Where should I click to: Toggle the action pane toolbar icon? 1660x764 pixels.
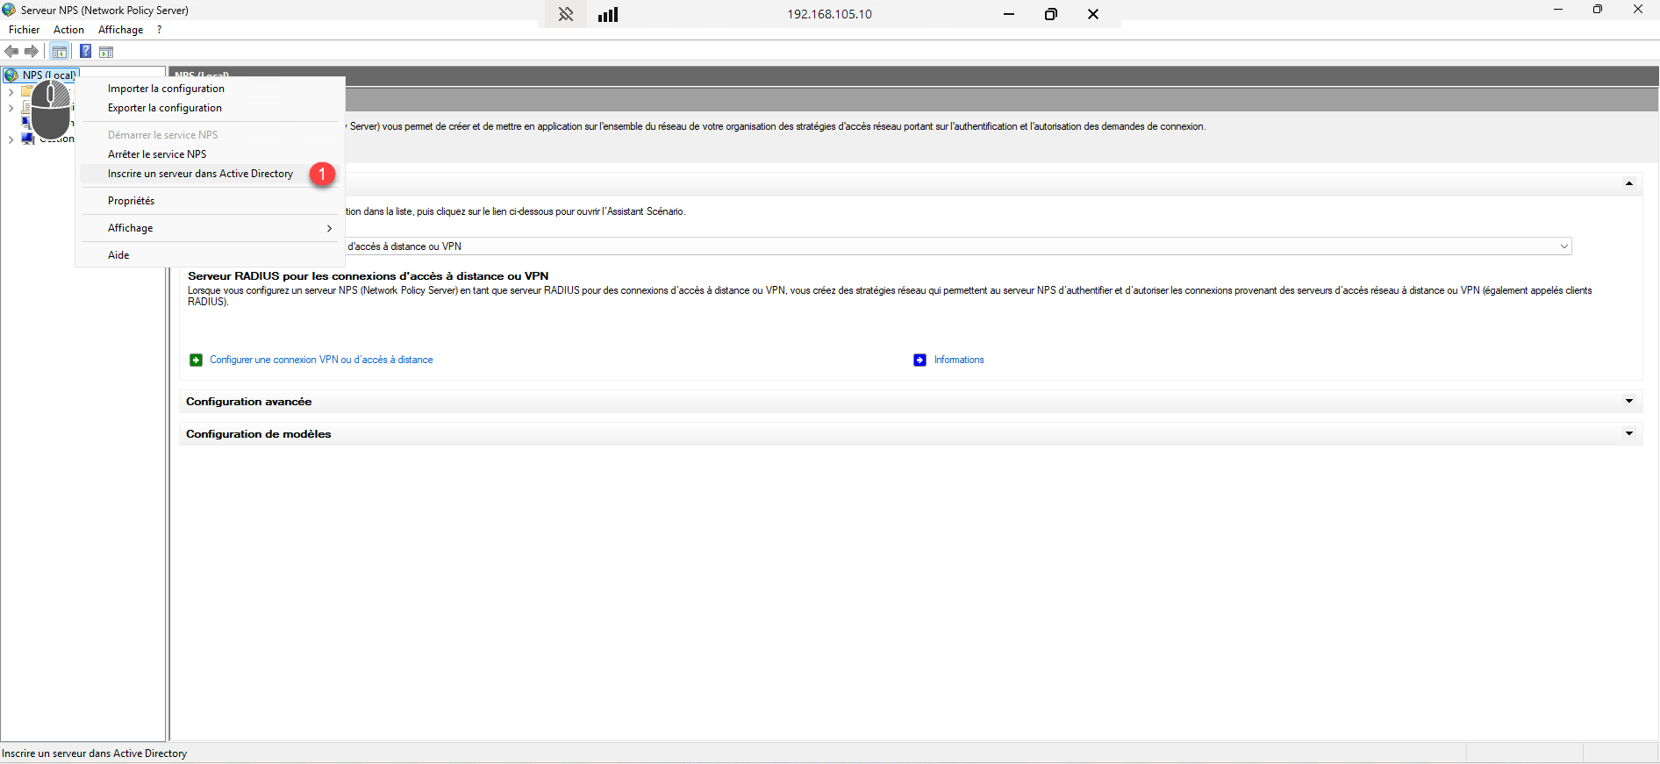click(106, 52)
